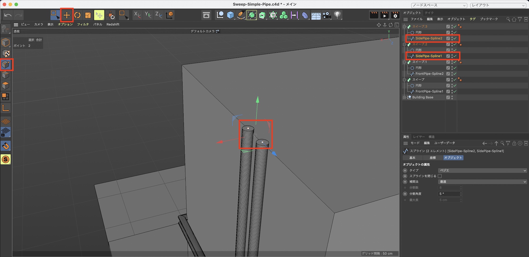Open the Light object icon
Viewport: 529px width, 257px height.
(x=337, y=15)
